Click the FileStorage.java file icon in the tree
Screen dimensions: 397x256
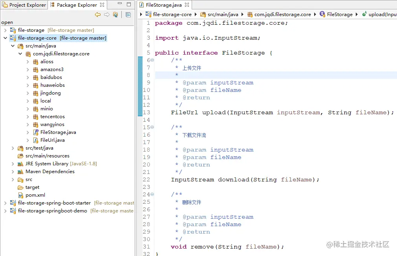coord(36,132)
